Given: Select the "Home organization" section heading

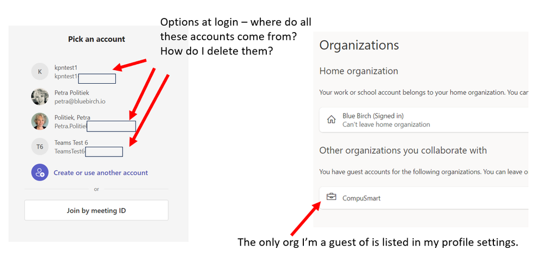Looking at the screenshot, I should 358,71.
